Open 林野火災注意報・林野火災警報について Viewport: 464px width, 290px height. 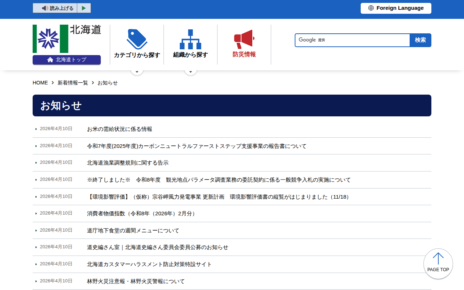pos(136,281)
